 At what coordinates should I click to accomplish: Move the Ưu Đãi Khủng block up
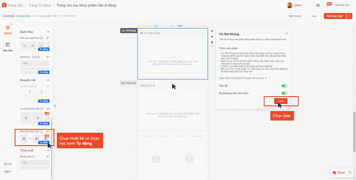pyautogui.click(x=212, y=32)
